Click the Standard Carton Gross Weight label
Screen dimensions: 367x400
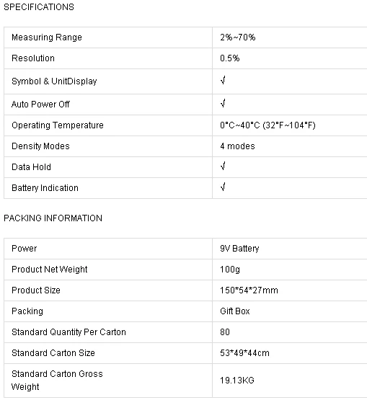coord(57,381)
